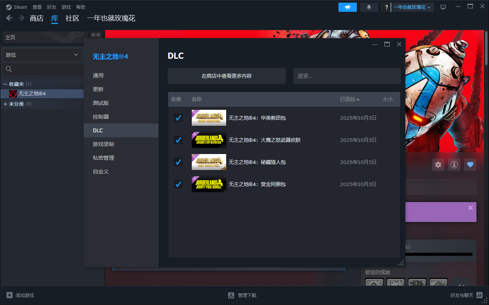Collapse the 收藏夹 category
Viewport: 489px width, 305px height.
pyautogui.click(x=5, y=84)
